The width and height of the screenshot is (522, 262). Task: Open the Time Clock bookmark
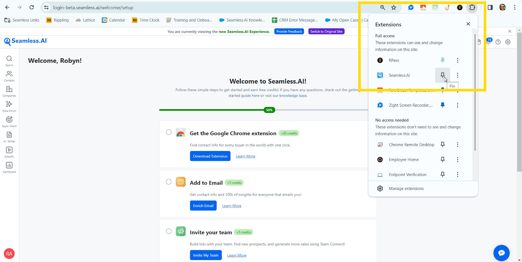[146, 20]
